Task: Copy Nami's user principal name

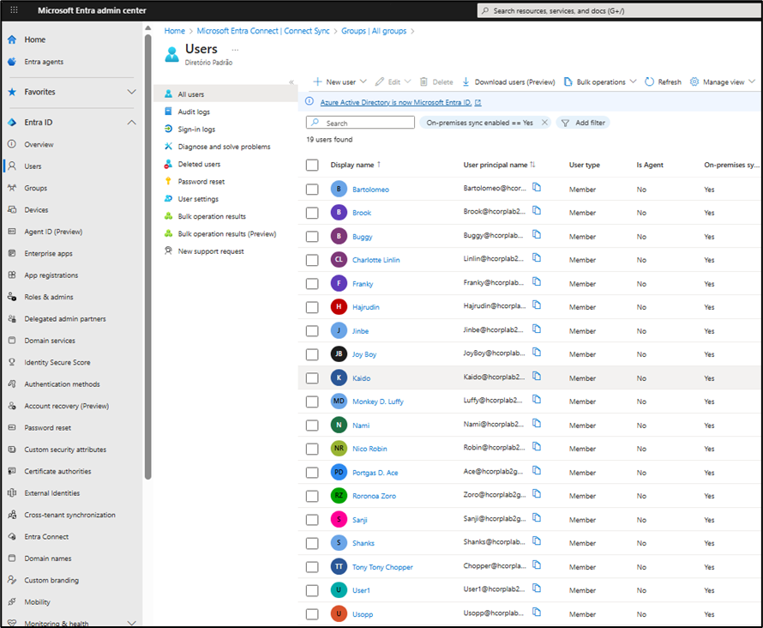Action: coord(537,424)
